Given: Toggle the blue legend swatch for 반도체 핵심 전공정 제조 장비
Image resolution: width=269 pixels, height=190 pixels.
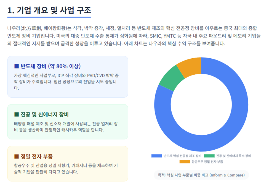Looking at the screenshot, I should pos(156,156).
